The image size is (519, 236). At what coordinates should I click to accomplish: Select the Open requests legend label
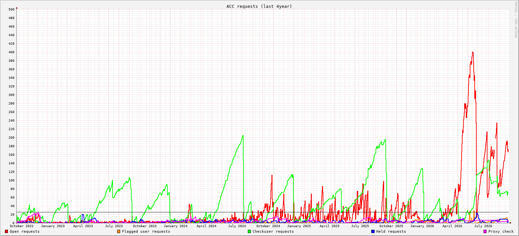point(25,231)
